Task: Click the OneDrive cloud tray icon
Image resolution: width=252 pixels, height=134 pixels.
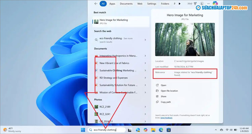Action: 222,130
